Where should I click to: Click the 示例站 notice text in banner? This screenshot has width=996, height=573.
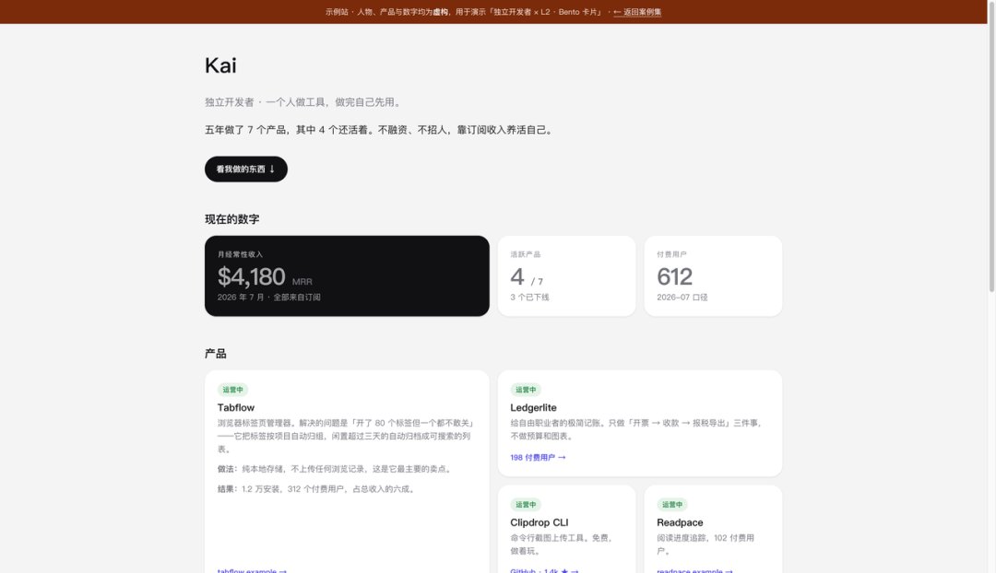click(464, 12)
